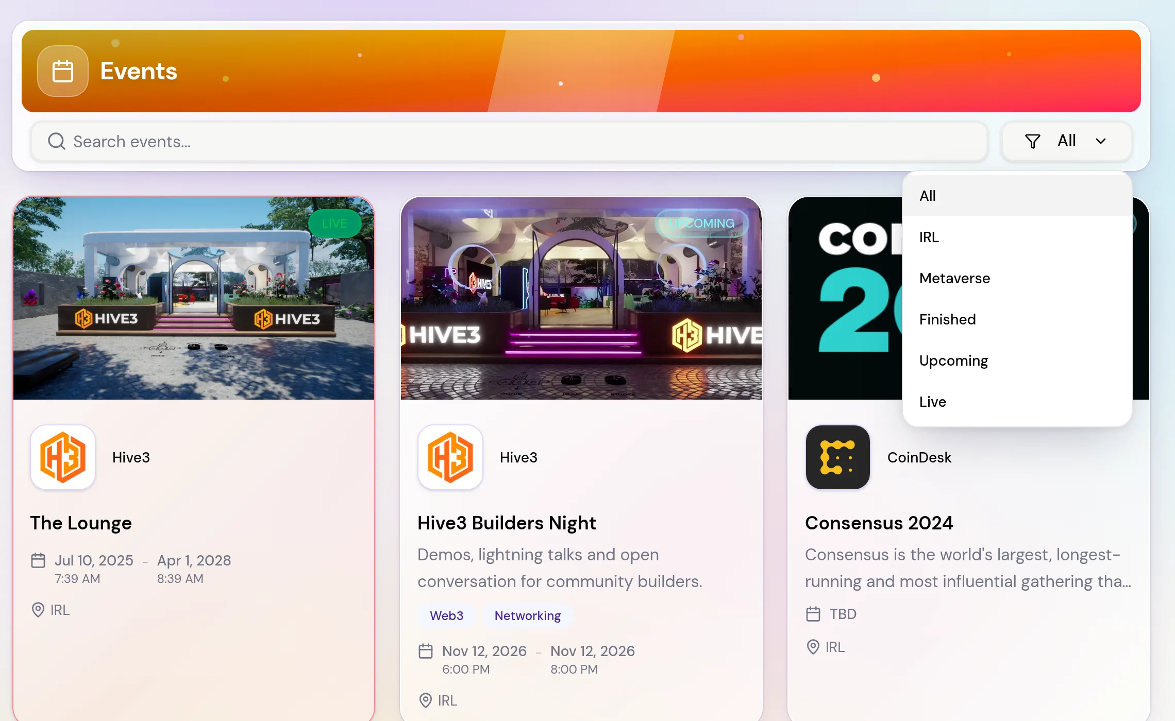This screenshot has height=721, width=1175.
Task: Click the Builders Night description text
Action: click(x=560, y=568)
